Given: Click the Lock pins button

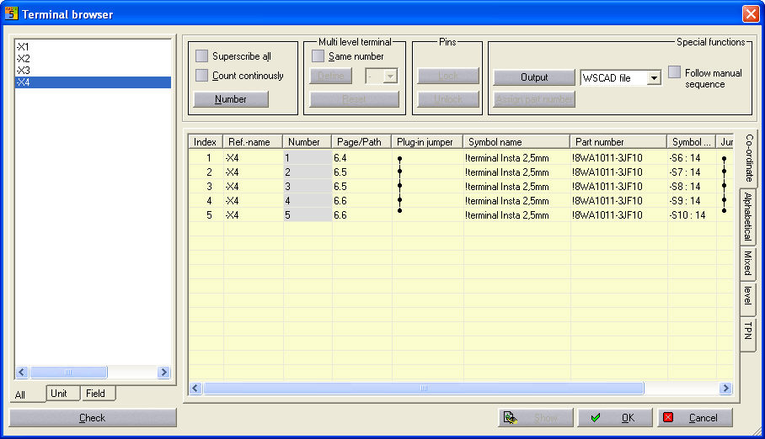Looking at the screenshot, I should point(448,76).
